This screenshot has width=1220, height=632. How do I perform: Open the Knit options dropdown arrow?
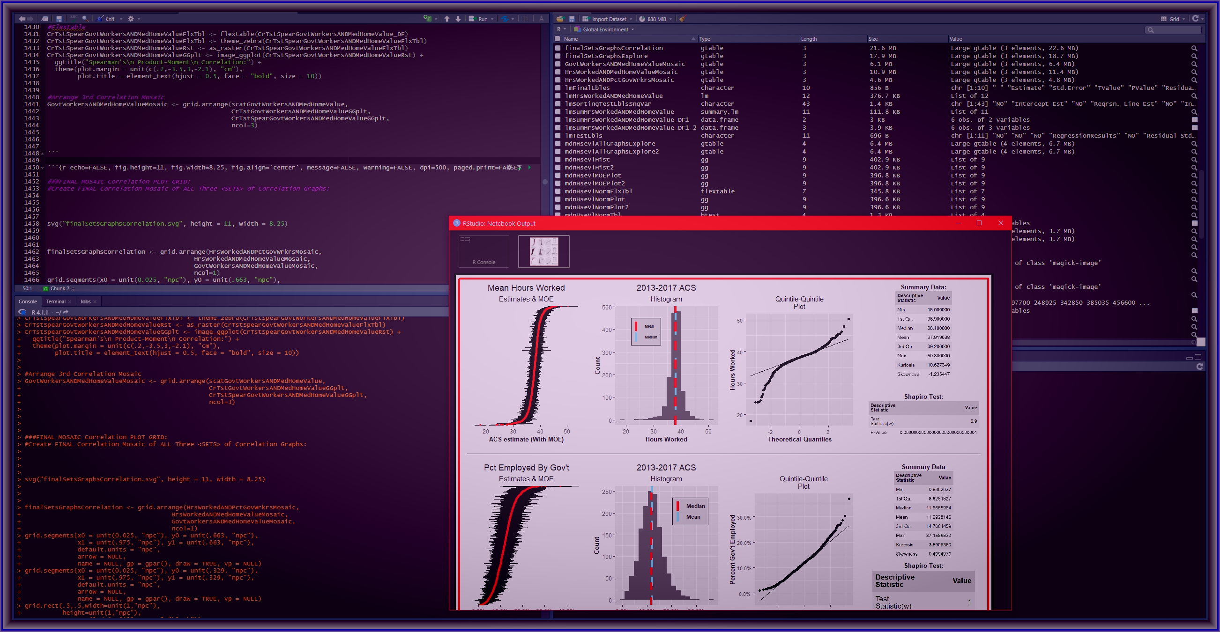121,19
